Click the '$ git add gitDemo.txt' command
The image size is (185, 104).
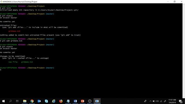11,41
